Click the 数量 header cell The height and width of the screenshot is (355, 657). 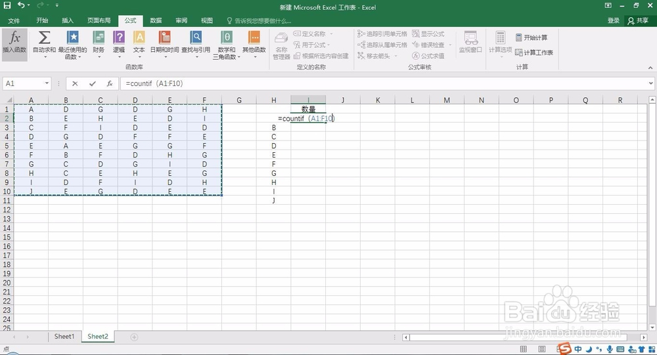click(x=308, y=110)
